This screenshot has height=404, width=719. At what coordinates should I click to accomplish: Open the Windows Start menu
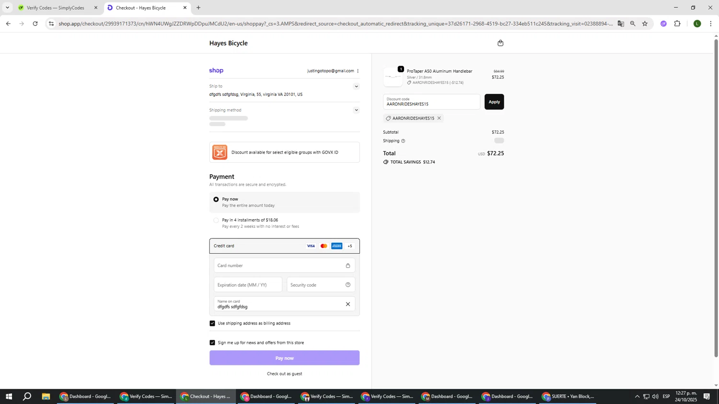[8, 396]
